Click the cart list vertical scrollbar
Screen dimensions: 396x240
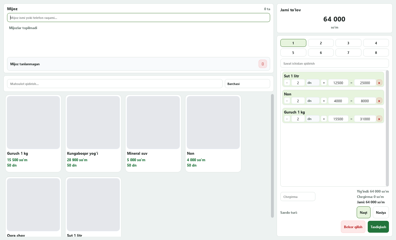(387, 128)
